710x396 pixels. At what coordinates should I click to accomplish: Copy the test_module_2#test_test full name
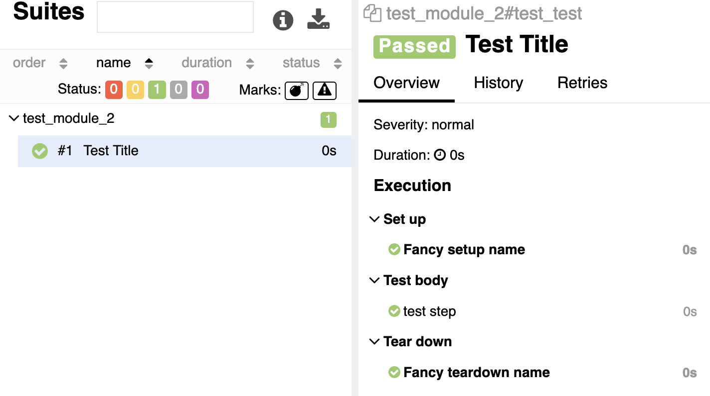click(372, 13)
